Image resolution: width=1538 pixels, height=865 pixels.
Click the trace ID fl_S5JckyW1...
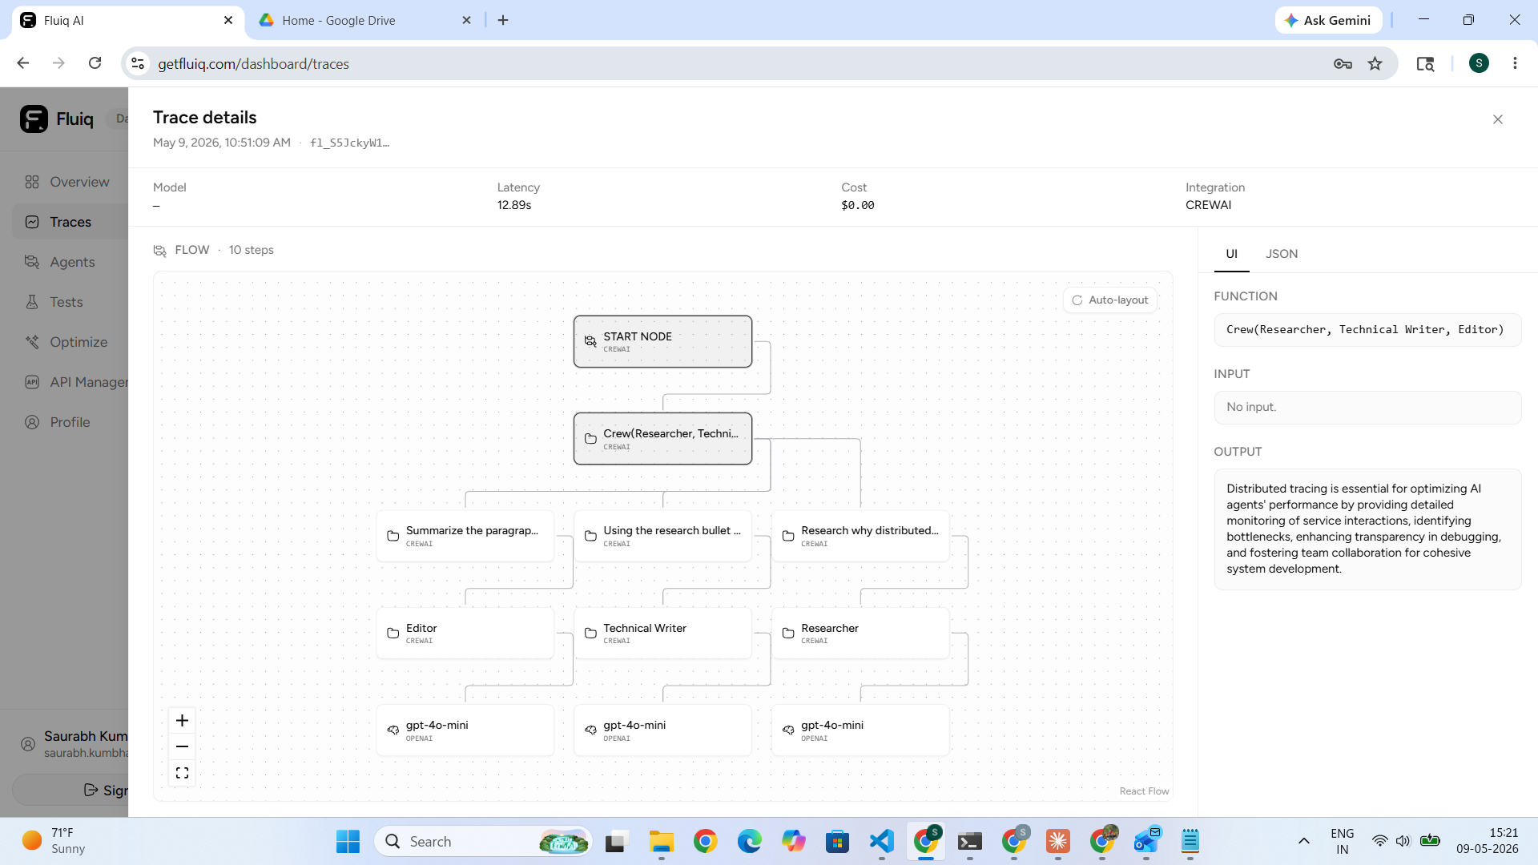[x=349, y=143]
